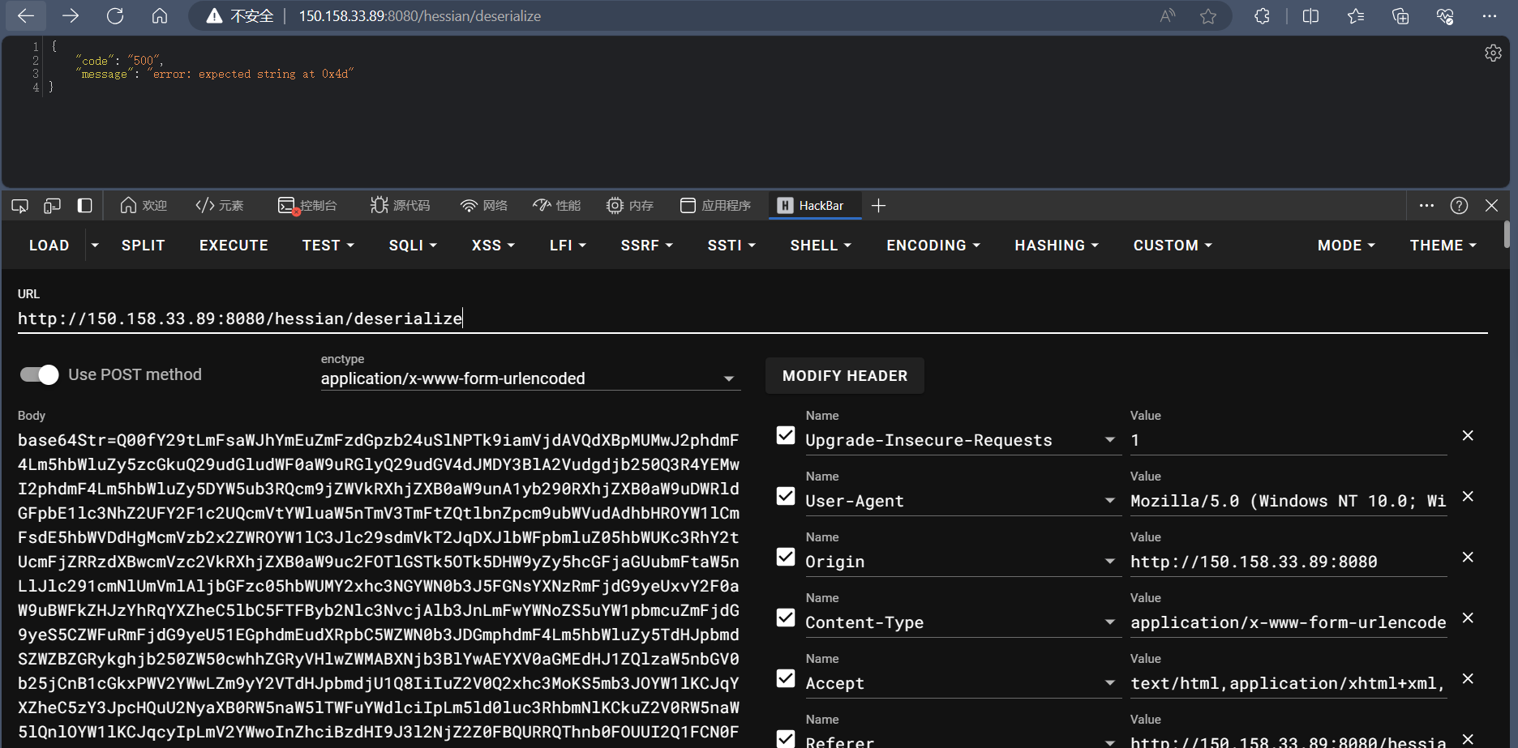Expand LOAD options arrow
Screen dimensions: 1518x748
95,245
